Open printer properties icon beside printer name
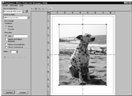The image size is (132, 96). tap(27, 11)
